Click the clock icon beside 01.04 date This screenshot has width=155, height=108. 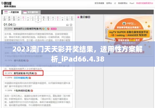pyautogui.click(x=71, y=25)
